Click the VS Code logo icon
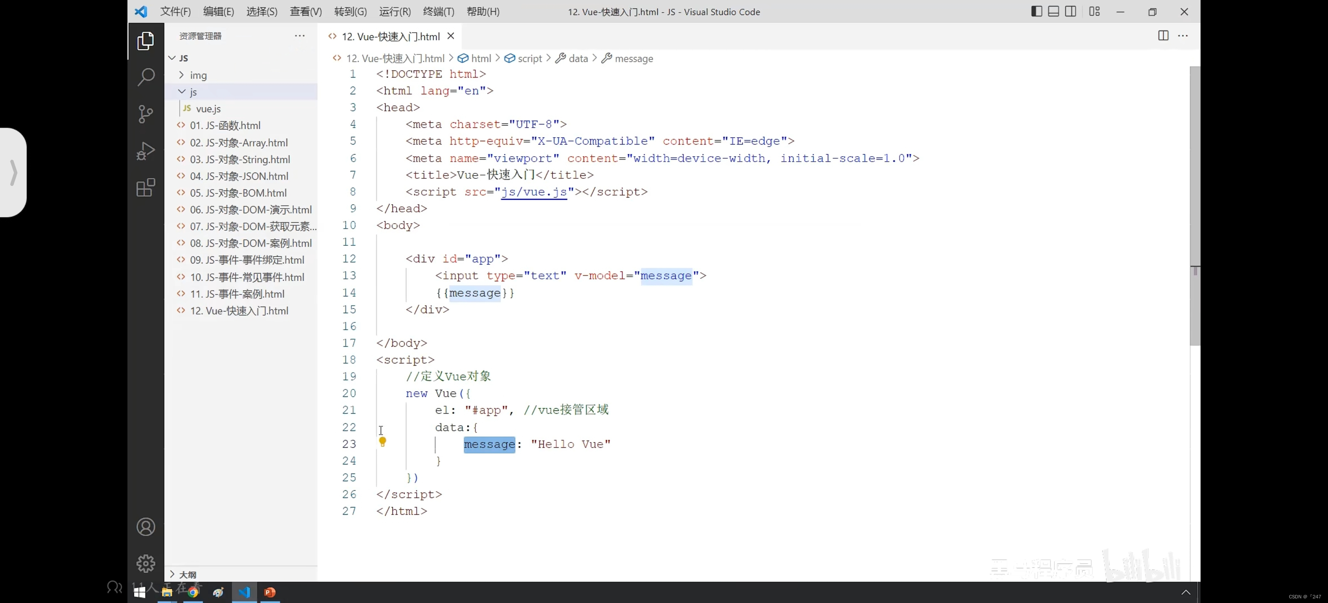 [x=141, y=11]
